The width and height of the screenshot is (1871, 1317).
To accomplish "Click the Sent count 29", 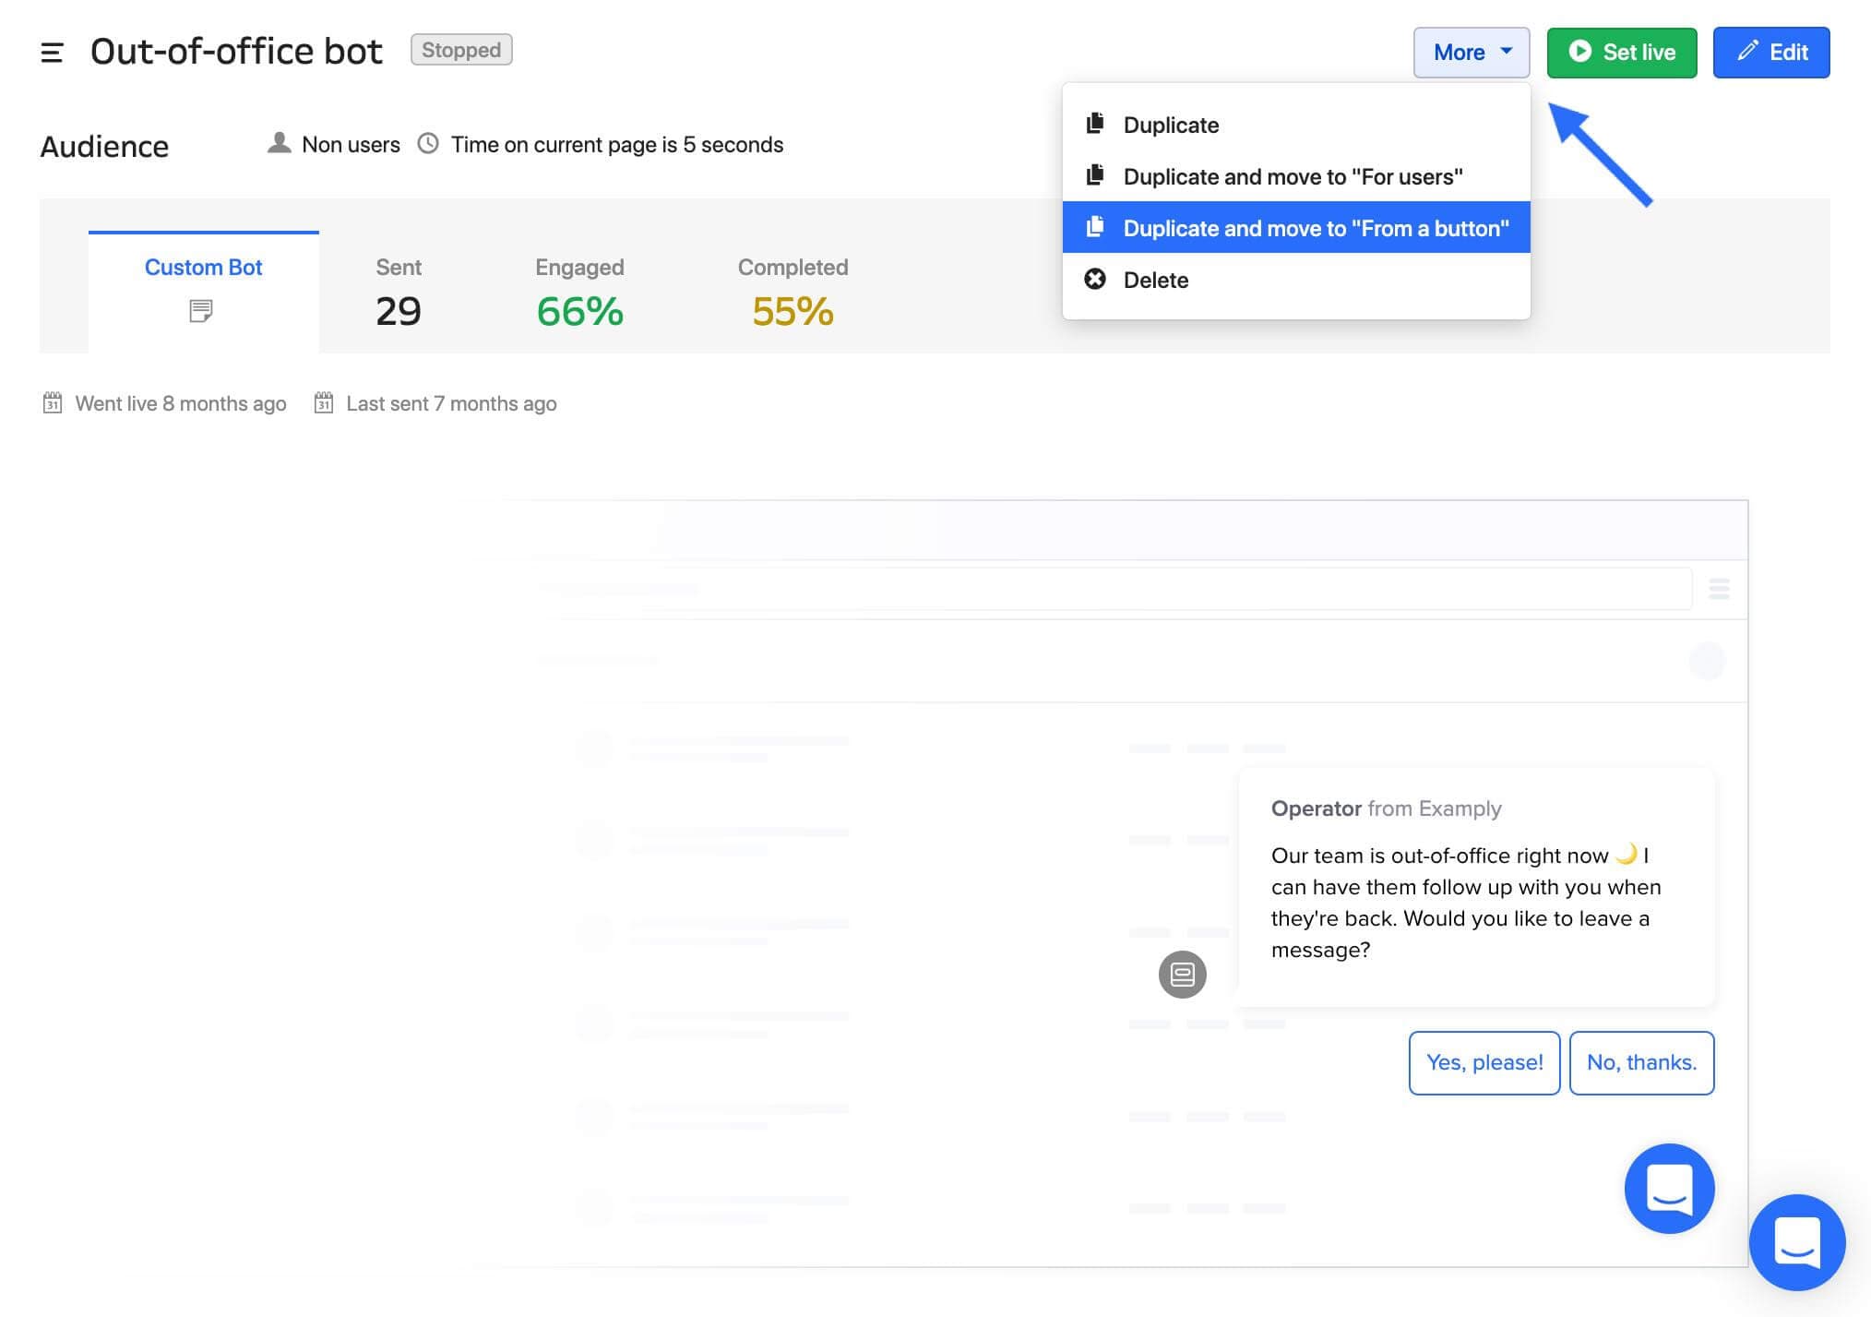I will (399, 312).
